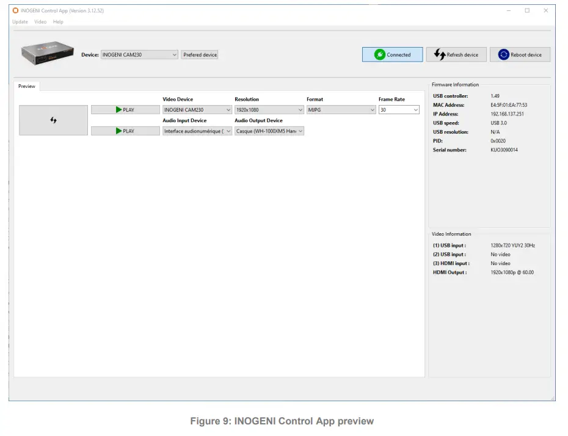Image resolution: width=568 pixels, height=436 pixels.
Task: Click the green Connected status button
Action: pyautogui.click(x=392, y=55)
